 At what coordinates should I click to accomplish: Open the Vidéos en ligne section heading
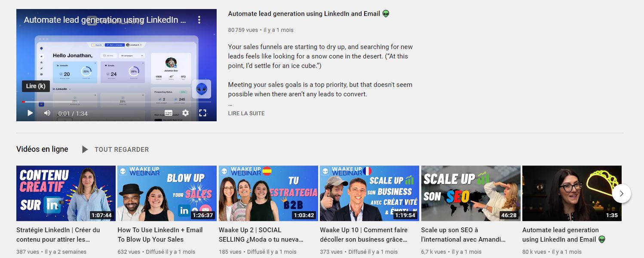click(x=42, y=149)
